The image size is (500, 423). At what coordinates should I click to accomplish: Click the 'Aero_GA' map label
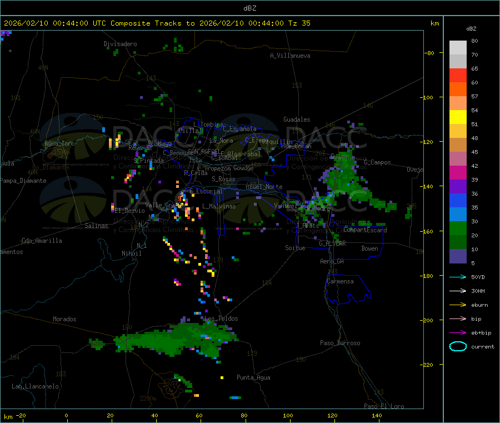(332, 261)
